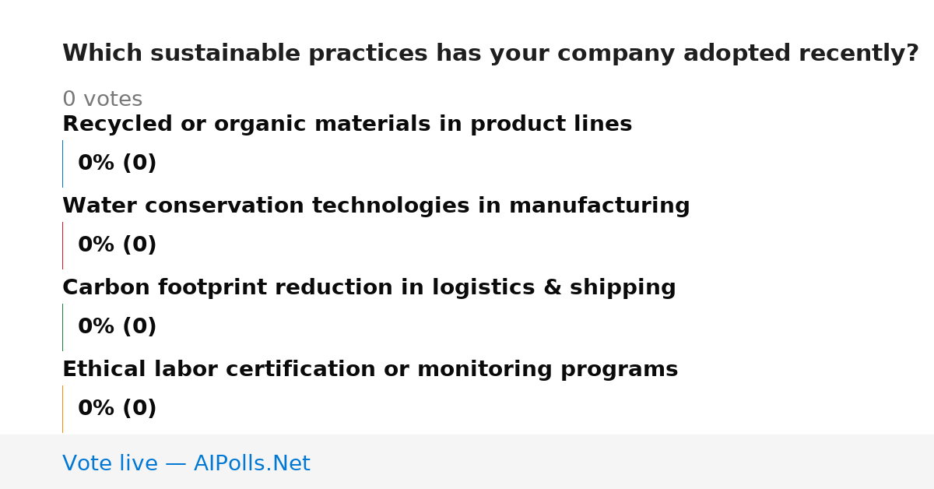The width and height of the screenshot is (934, 489).
Task: Click the orange result bar for ethical labor
Action: coord(62,409)
